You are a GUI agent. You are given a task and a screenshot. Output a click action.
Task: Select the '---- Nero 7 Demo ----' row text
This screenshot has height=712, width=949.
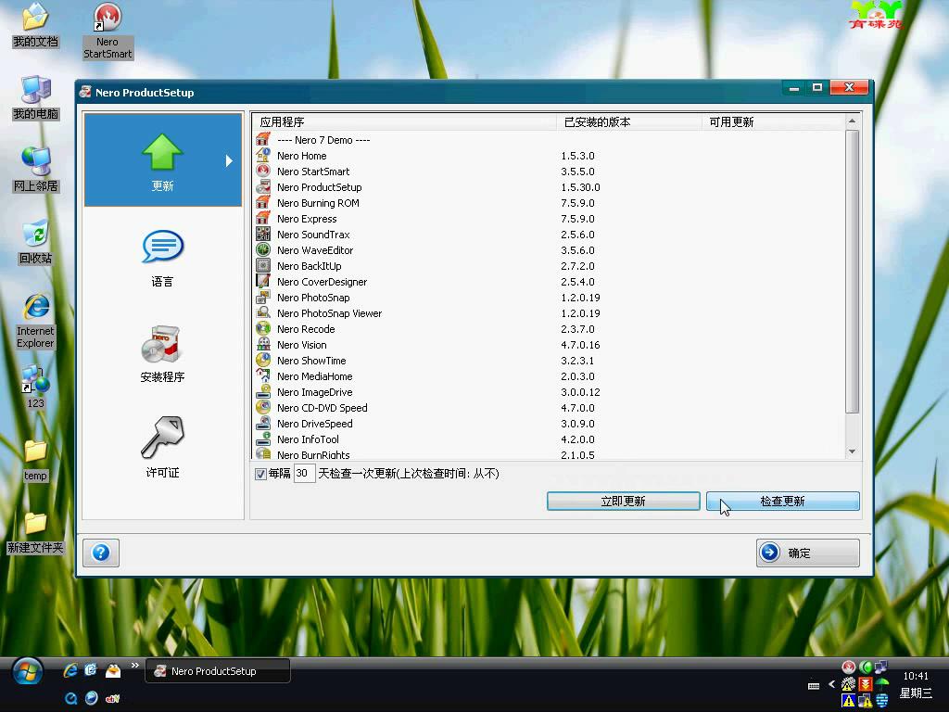pyautogui.click(x=323, y=140)
